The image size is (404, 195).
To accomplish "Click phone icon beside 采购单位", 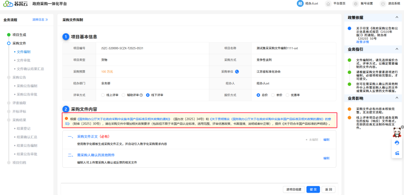I will pos(237,72).
